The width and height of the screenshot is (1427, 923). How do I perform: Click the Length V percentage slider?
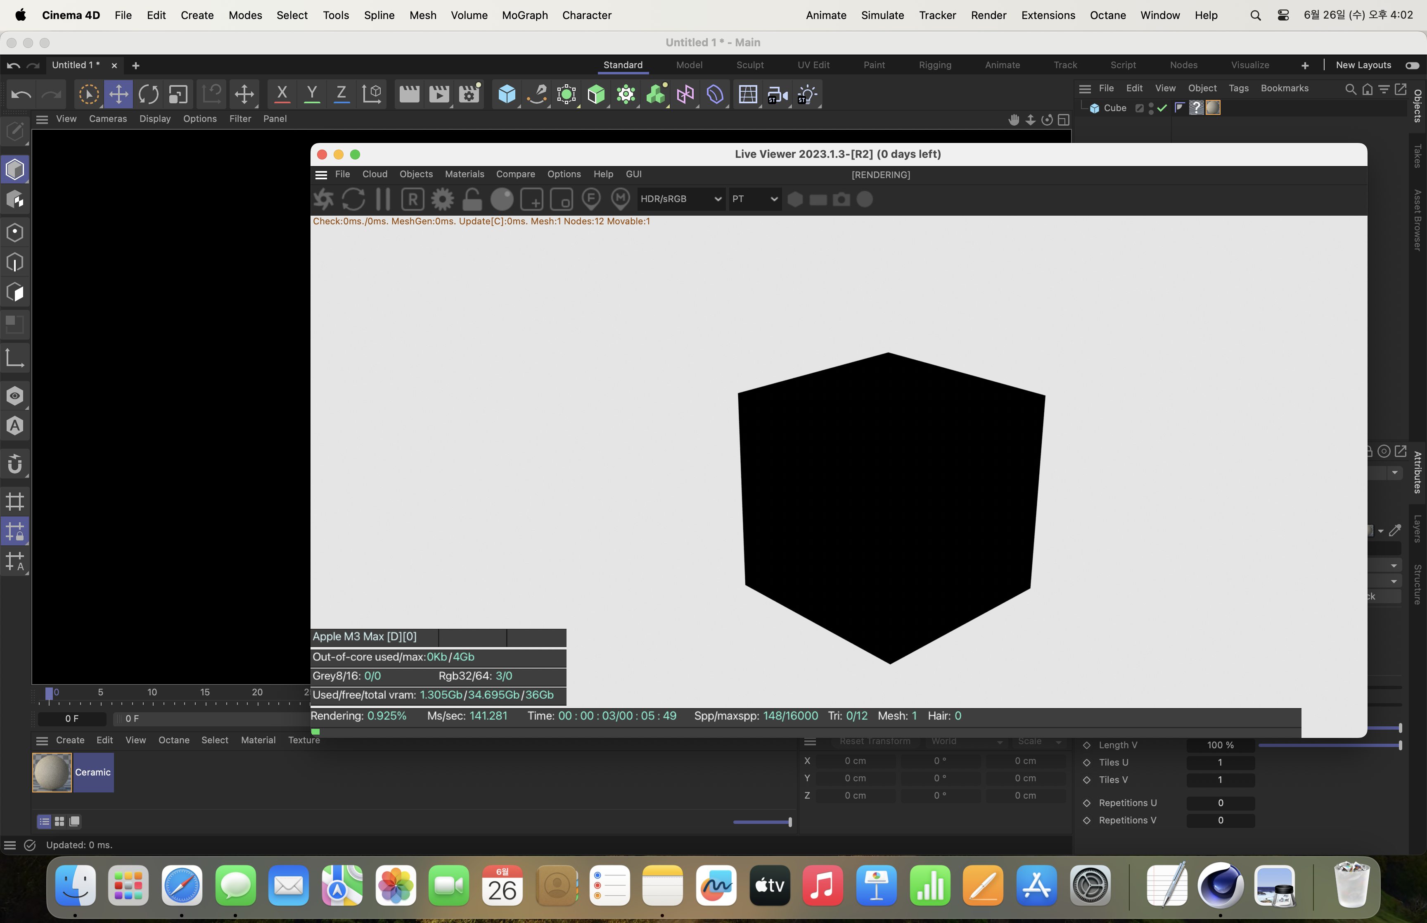click(x=1329, y=745)
